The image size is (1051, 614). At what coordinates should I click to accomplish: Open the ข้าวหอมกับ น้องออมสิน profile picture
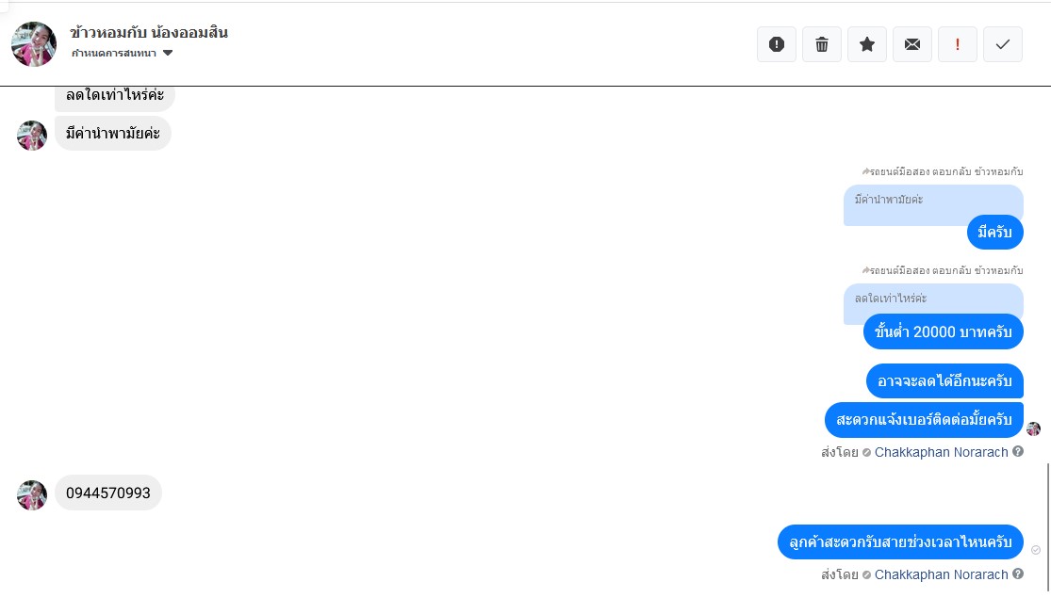coord(34,44)
